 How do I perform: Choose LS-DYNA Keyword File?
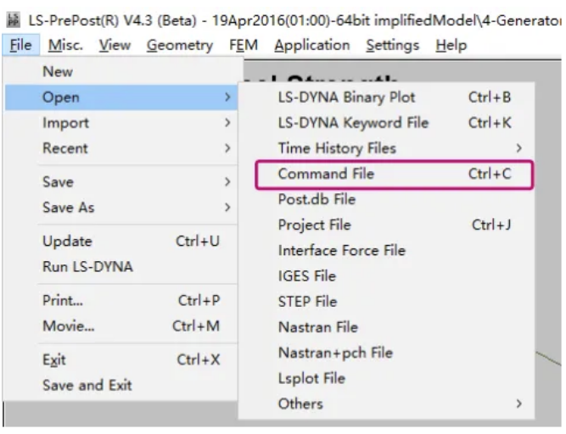[x=395, y=123]
